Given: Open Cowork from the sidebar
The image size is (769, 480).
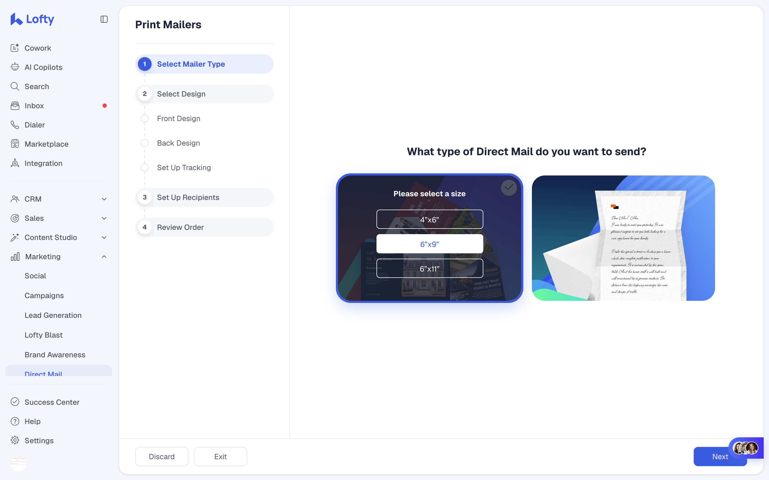Looking at the screenshot, I should click(38, 48).
